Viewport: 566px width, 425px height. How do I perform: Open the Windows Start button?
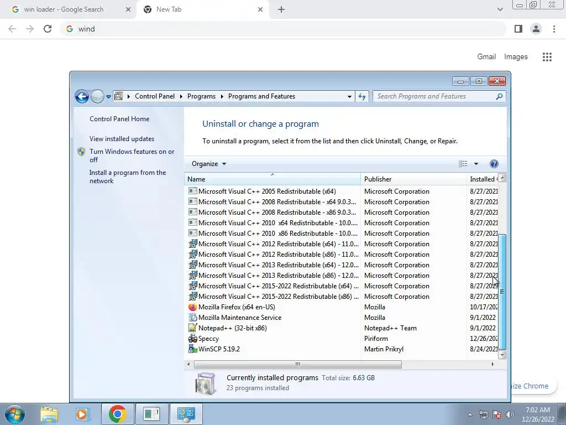[15, 414]
